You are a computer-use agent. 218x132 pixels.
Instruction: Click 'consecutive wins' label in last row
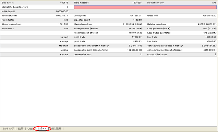tap(83, 54)
